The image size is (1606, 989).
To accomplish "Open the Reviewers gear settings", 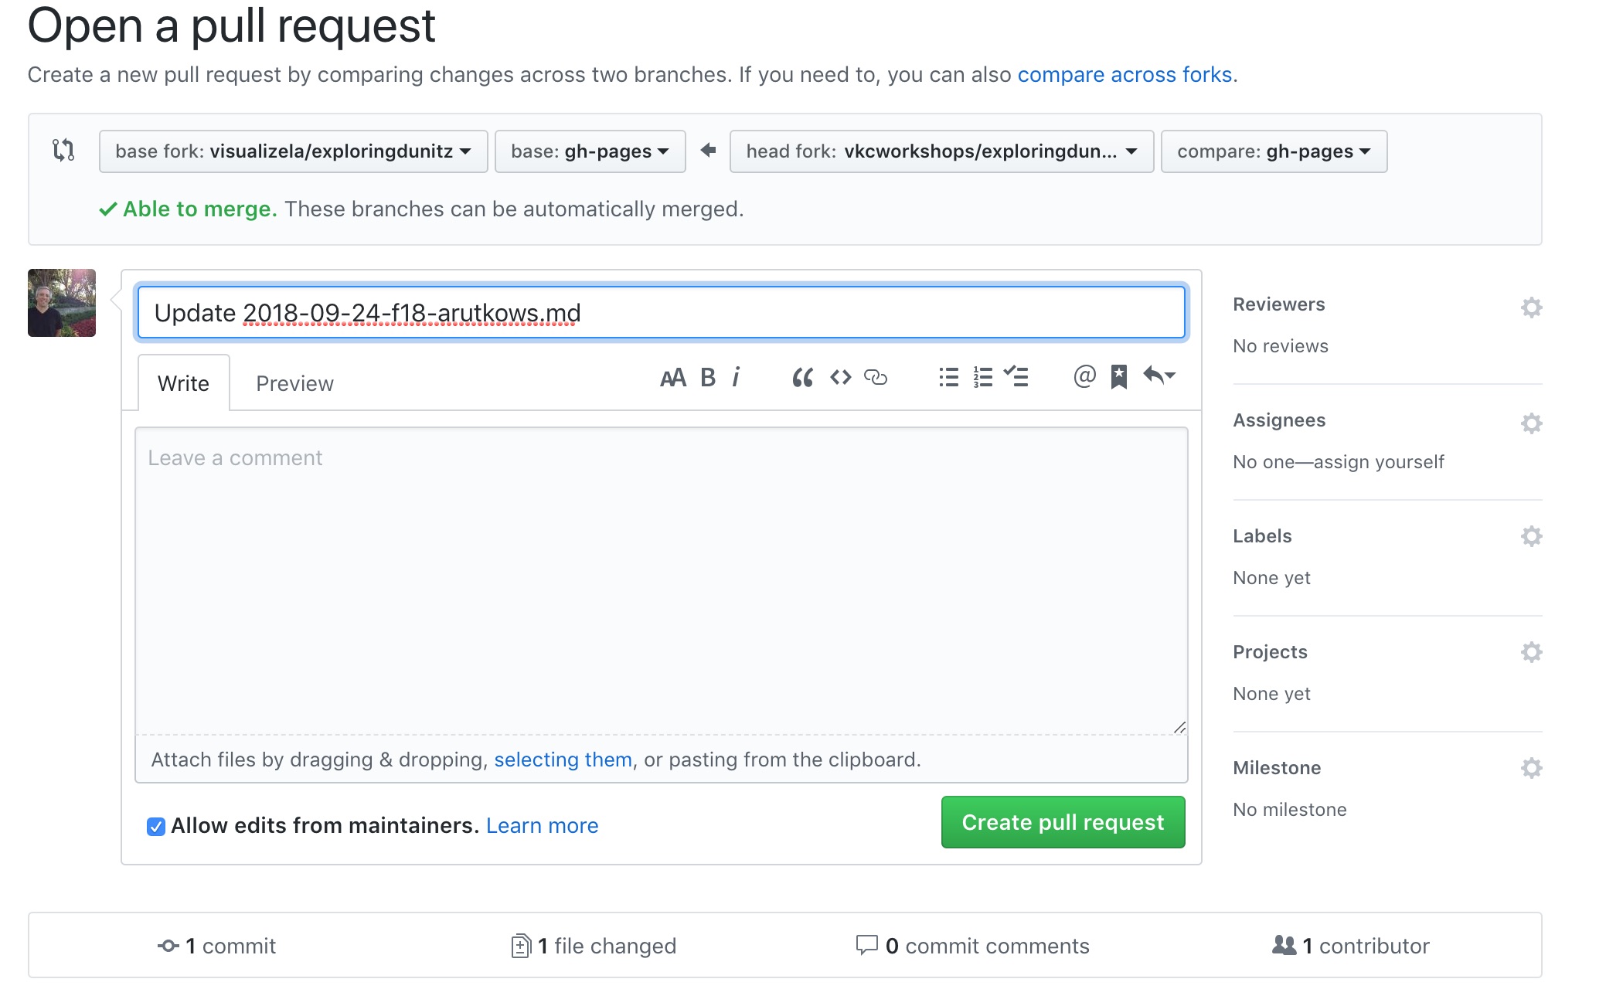I will click(x=1531, y=308).
